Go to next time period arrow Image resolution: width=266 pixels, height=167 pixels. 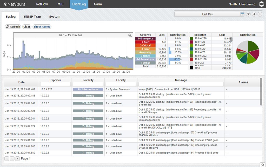(x=260, y=14)
